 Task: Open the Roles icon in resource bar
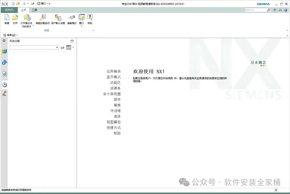(5, 94)
